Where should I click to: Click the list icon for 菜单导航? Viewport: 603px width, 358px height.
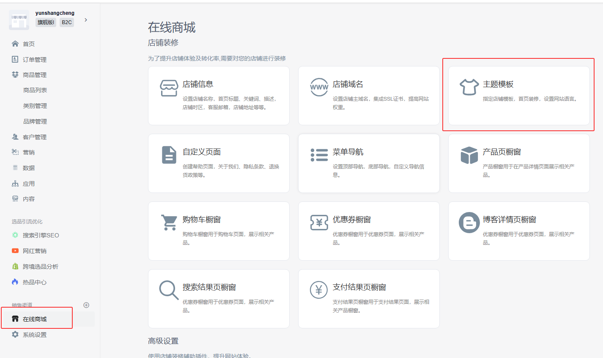319,155
